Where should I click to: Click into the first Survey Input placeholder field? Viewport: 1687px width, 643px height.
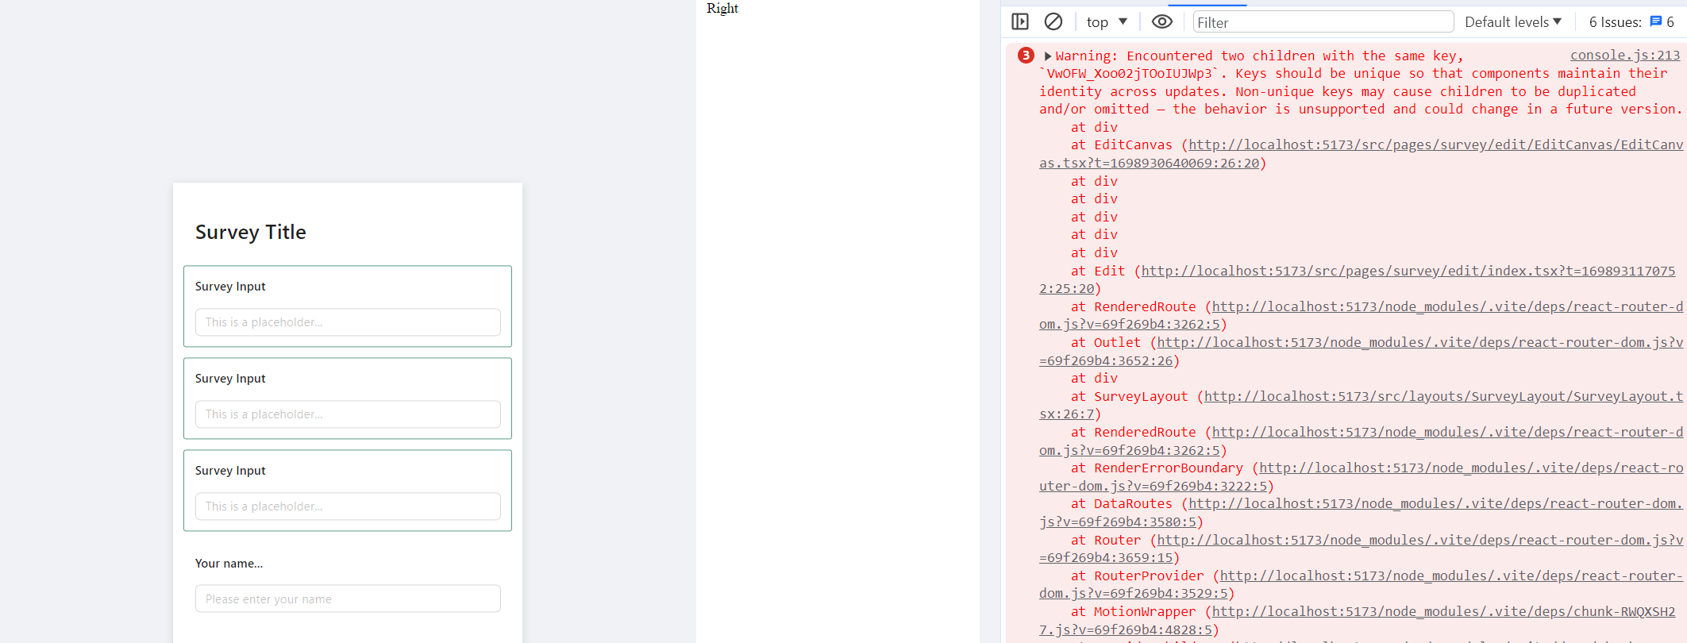[x=348, y=322]
